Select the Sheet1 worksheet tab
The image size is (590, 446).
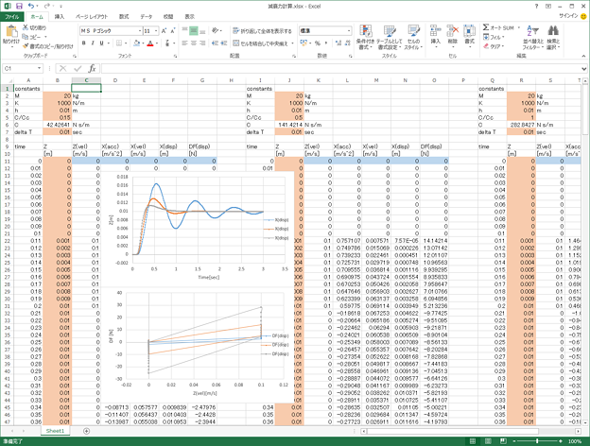click(x=55, y=431)
